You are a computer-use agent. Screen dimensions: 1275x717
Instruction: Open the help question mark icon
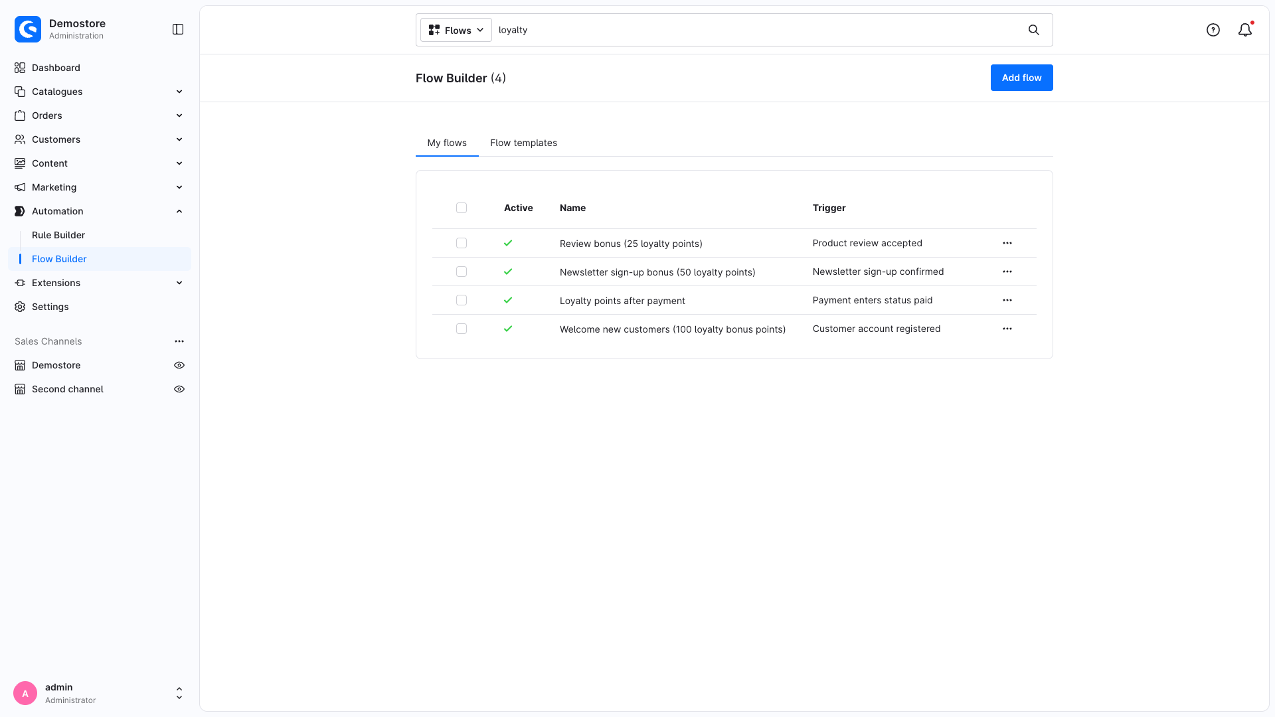(x=1213, y=30)
